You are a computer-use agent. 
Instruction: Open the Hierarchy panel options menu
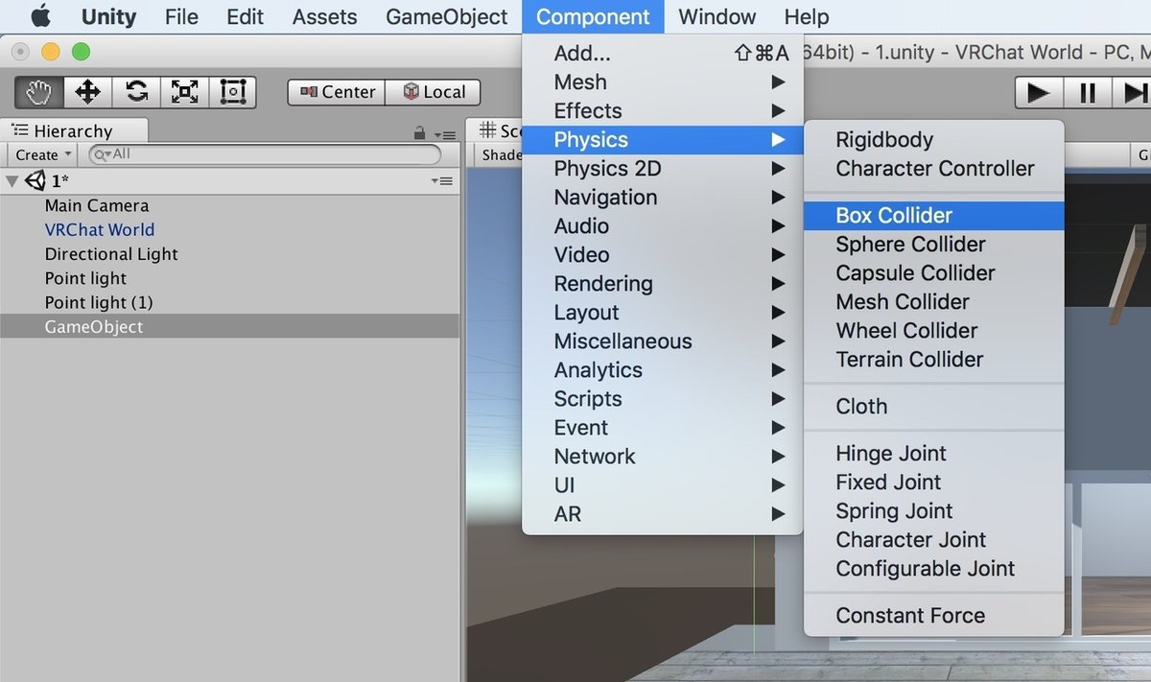[444, 135]
